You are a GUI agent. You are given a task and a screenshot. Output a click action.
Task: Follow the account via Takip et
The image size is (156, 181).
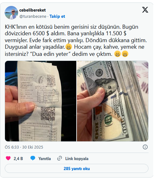click(x=57, y=17)
